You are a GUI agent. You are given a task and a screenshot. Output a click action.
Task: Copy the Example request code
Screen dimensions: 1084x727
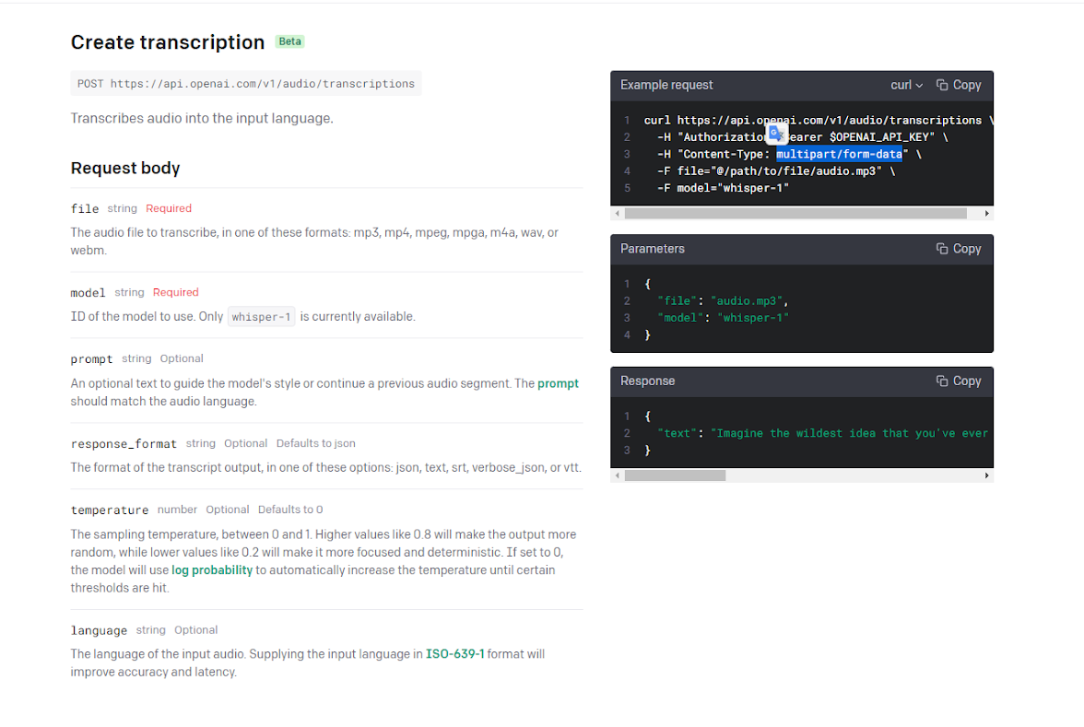tap(959, 85)
